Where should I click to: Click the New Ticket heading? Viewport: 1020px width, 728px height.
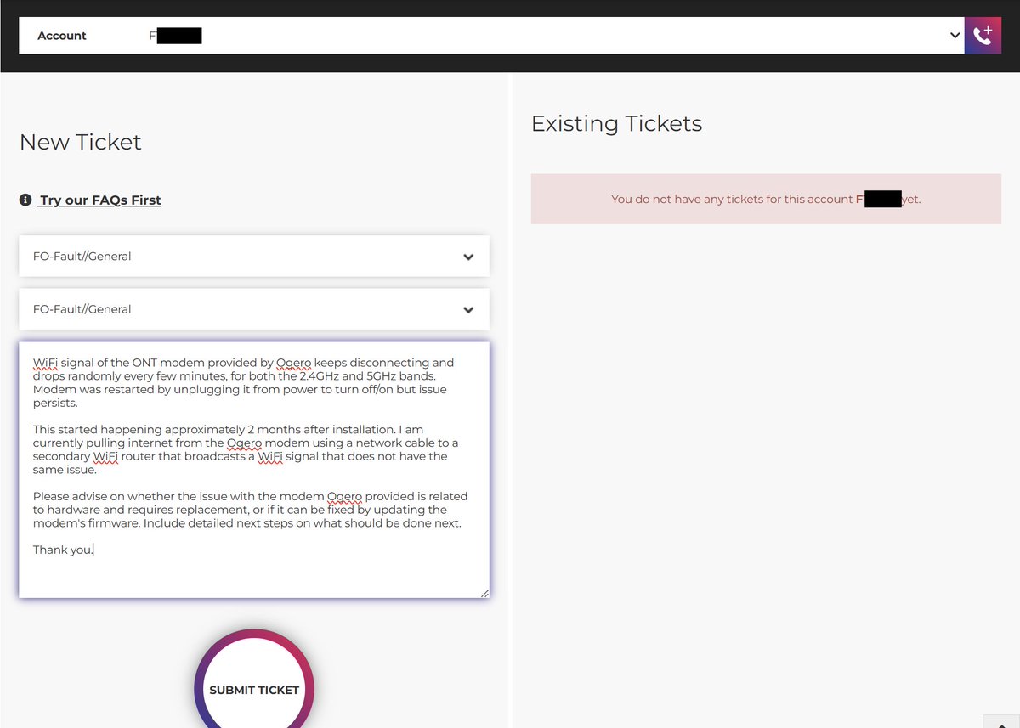[81, 142]
